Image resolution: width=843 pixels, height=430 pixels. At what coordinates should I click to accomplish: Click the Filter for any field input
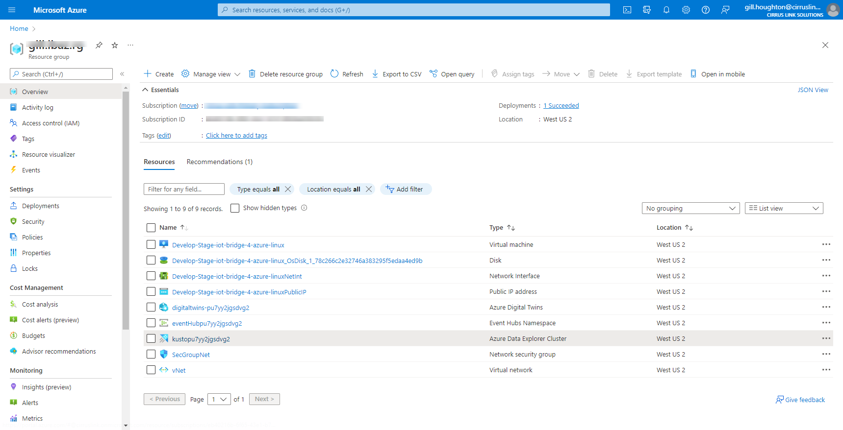pos(184,189)
